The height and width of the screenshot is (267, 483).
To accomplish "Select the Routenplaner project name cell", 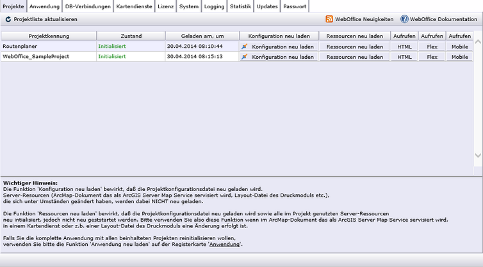I will (x=49, y=47).
